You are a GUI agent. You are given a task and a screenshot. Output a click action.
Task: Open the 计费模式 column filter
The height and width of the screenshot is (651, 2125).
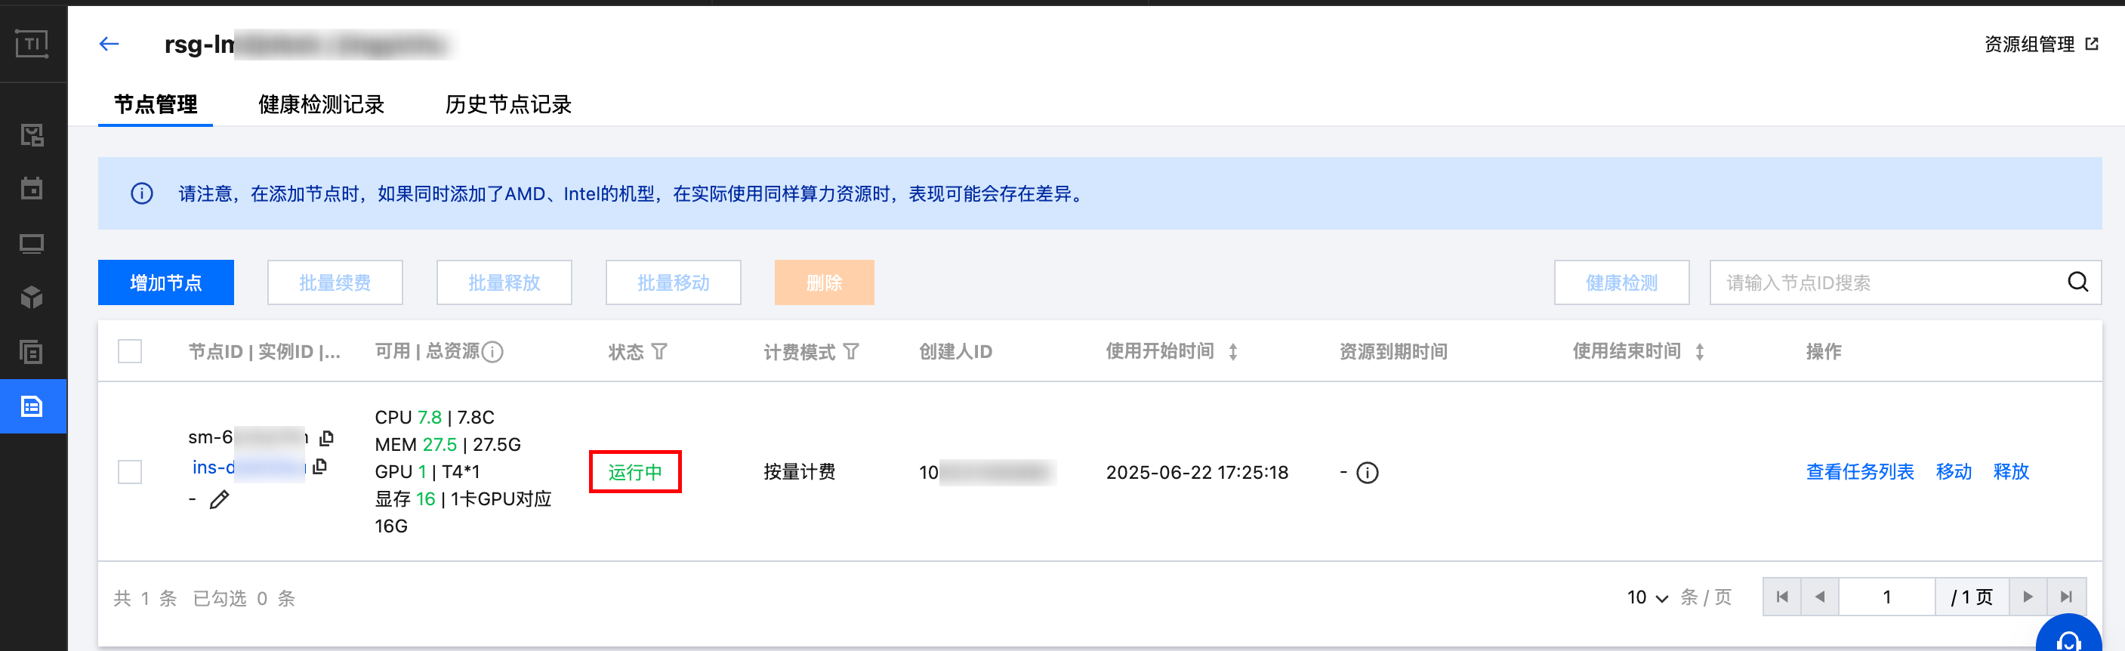pos(851,353)
